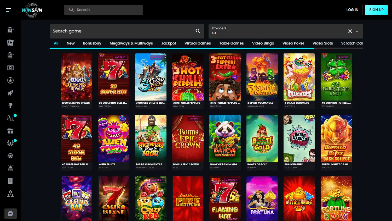392x221 pixels.
Task: Open Scratch Cards tab
Action: 352,43
